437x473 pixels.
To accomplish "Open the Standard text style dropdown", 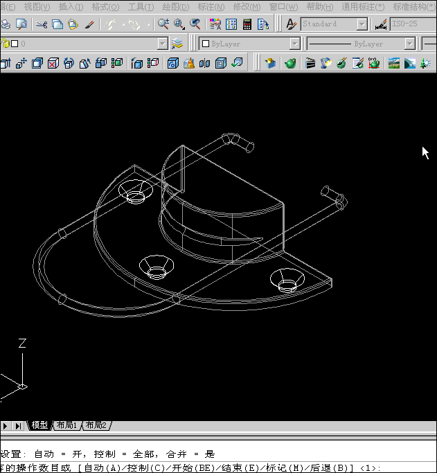I will click(x=362, y=25).
